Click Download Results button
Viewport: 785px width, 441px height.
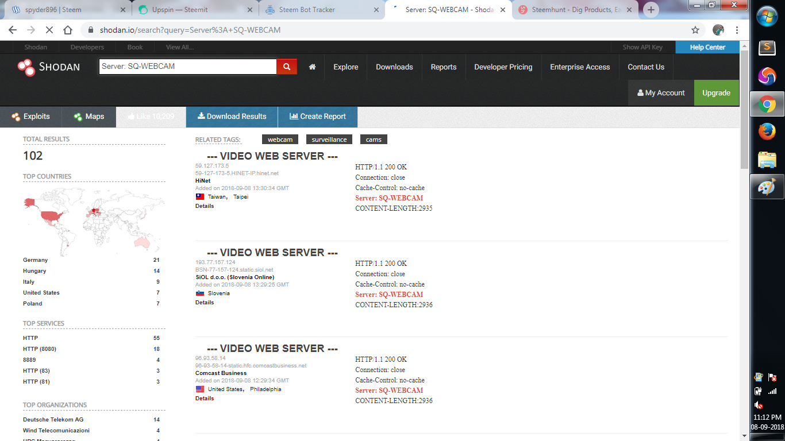(232, 117)
